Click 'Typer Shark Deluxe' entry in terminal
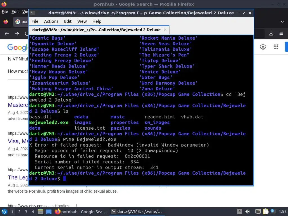Screen dimensions: 288x216 [x=167, y=66]
